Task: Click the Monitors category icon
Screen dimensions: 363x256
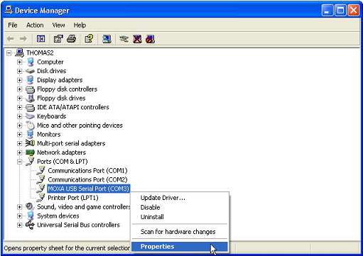Action: point(30,134)
